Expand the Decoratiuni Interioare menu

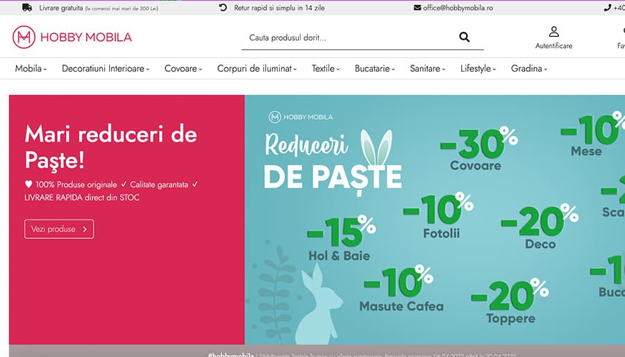tap(106, 69)
